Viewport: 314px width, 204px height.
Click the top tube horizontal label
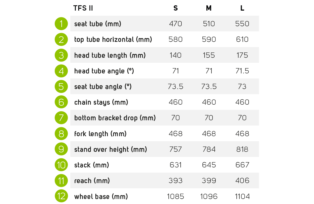pyautogui.click(x=113, y=39)
